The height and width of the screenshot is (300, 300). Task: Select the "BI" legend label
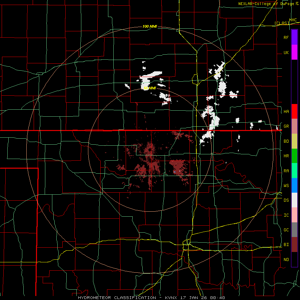coord(286,245)
